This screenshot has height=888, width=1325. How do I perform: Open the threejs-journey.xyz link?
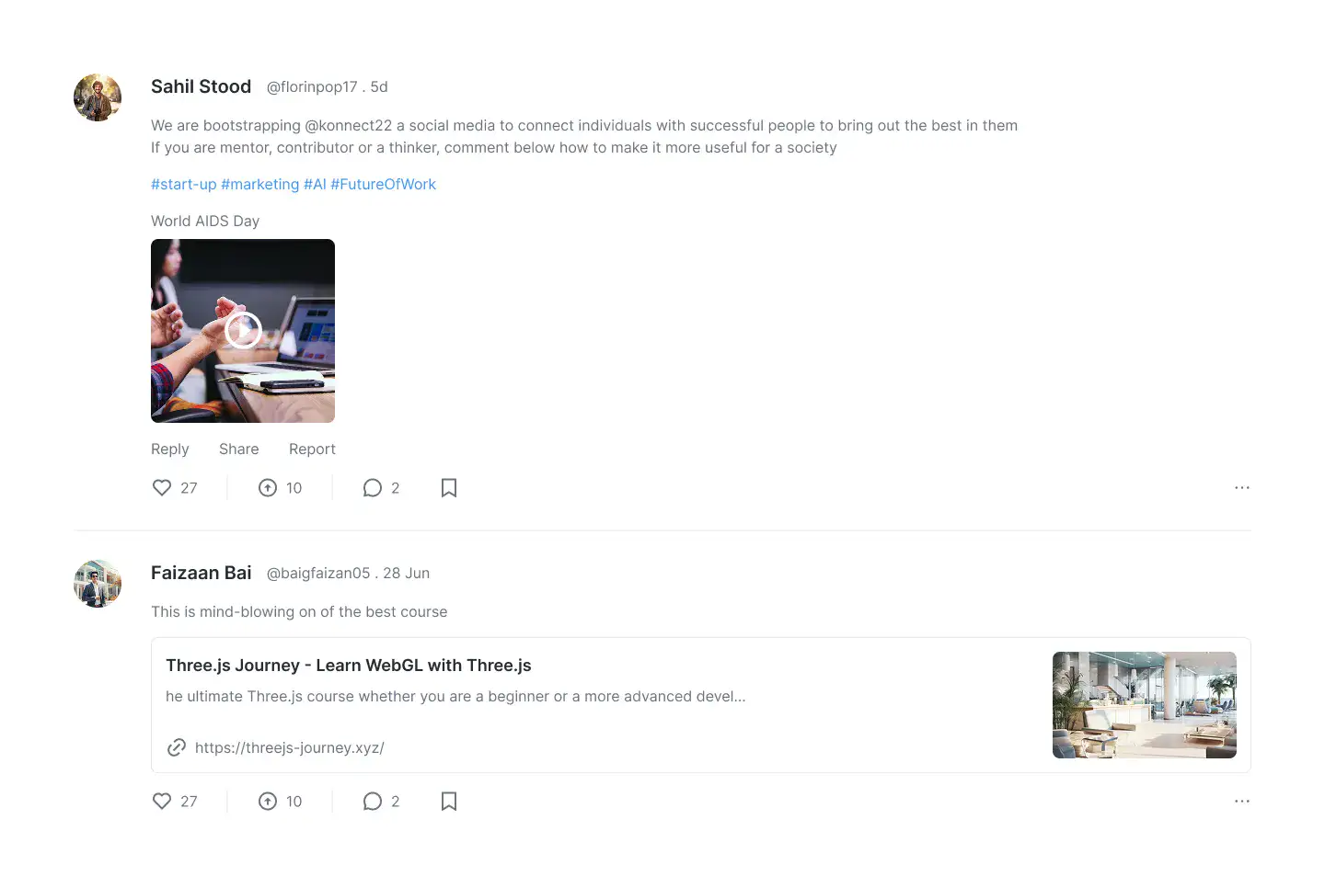(290, 747)
